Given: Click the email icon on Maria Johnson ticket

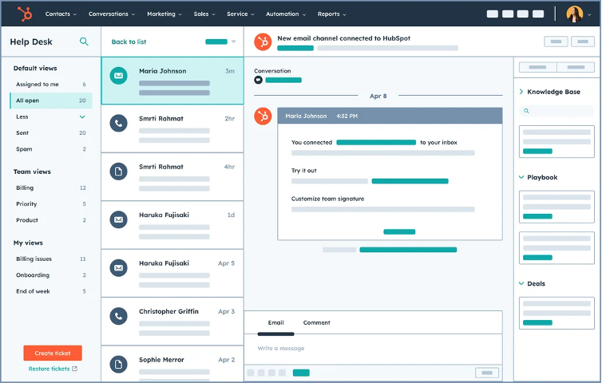Looking at the screenshot, I should click(x=119, y=76).
